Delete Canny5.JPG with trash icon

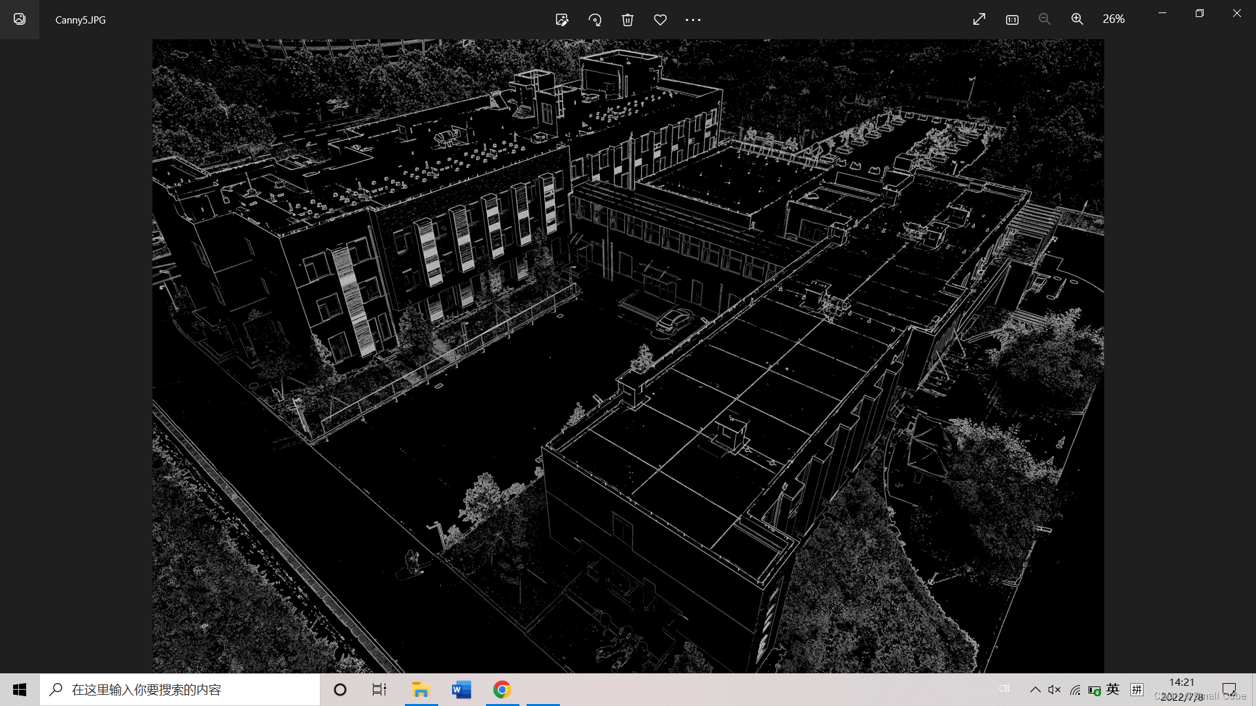[x=627, y=20]
